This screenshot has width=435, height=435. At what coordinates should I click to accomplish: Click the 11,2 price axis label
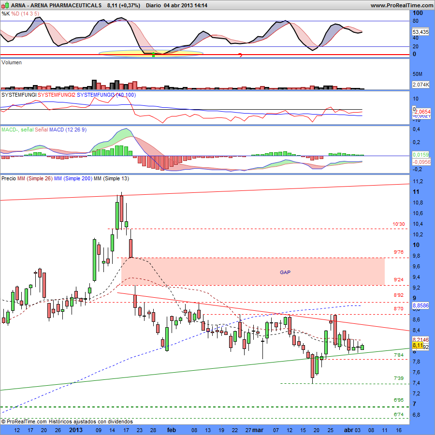418,181
